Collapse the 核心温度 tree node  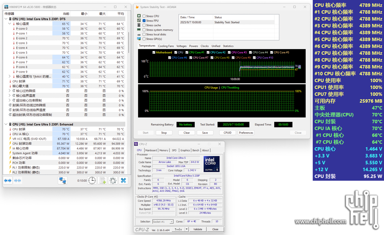point(9,24)
